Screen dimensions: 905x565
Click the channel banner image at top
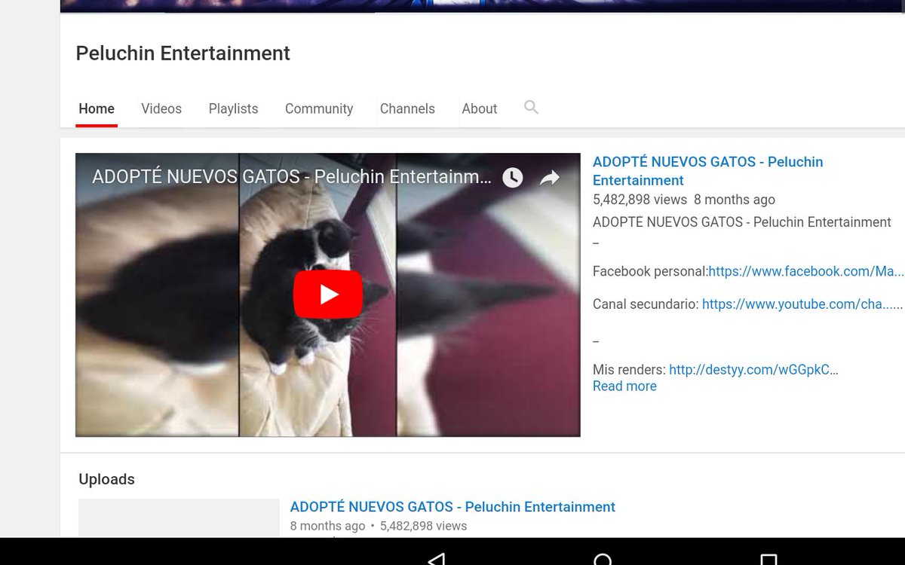(x=483, y=6)
